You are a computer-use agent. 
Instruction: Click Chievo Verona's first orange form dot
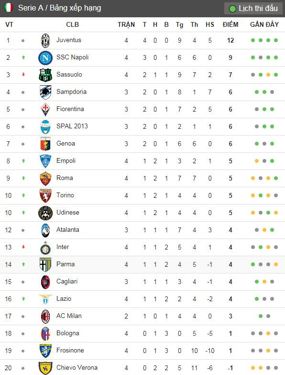click(253, 368)
